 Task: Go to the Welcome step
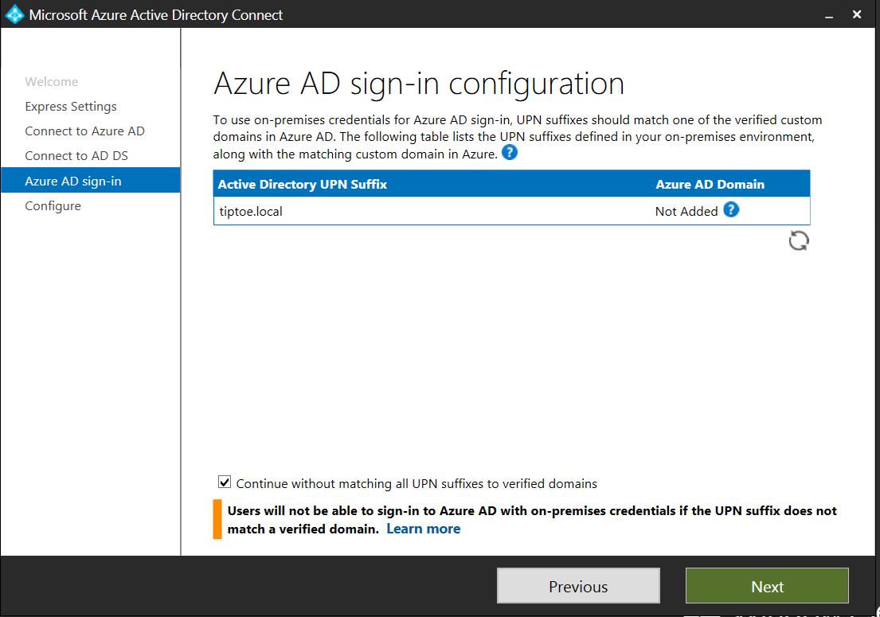click(52, 82)
